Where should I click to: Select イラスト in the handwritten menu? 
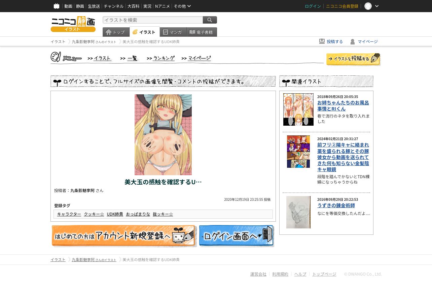point(102,58)
